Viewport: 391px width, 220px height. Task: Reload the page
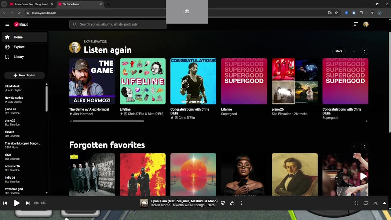point(19,13)
